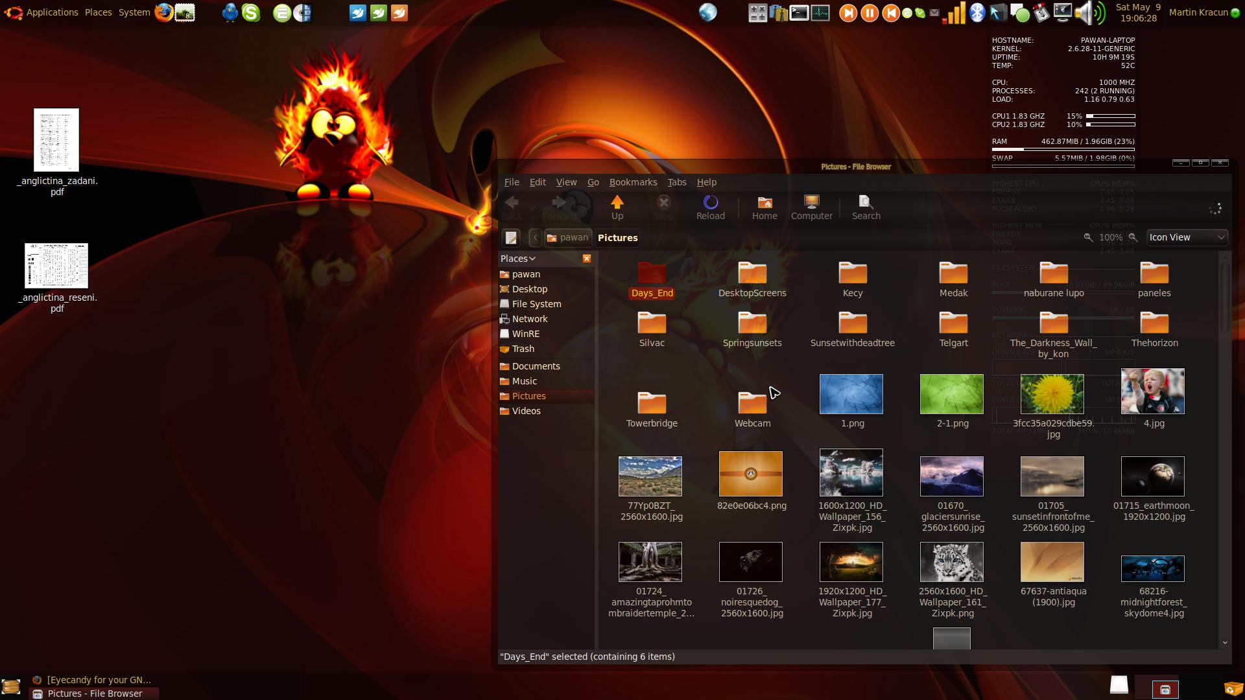This screenshot has width=1245, height=700.
Task: Open the View mode dropdown (Icon View)
Action: click(1187, 238)
